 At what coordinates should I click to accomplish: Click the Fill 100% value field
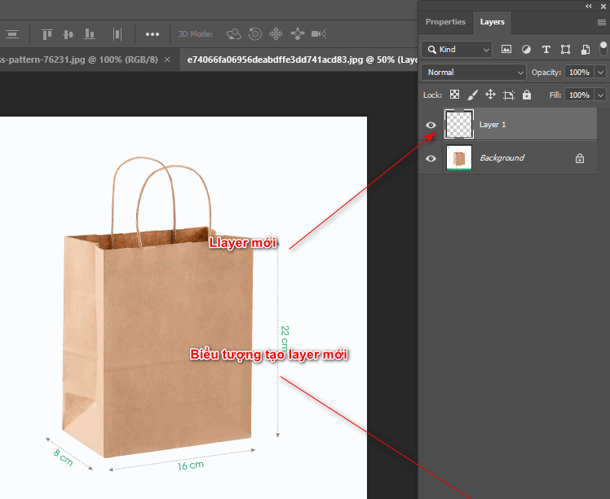tap(579, 95)
